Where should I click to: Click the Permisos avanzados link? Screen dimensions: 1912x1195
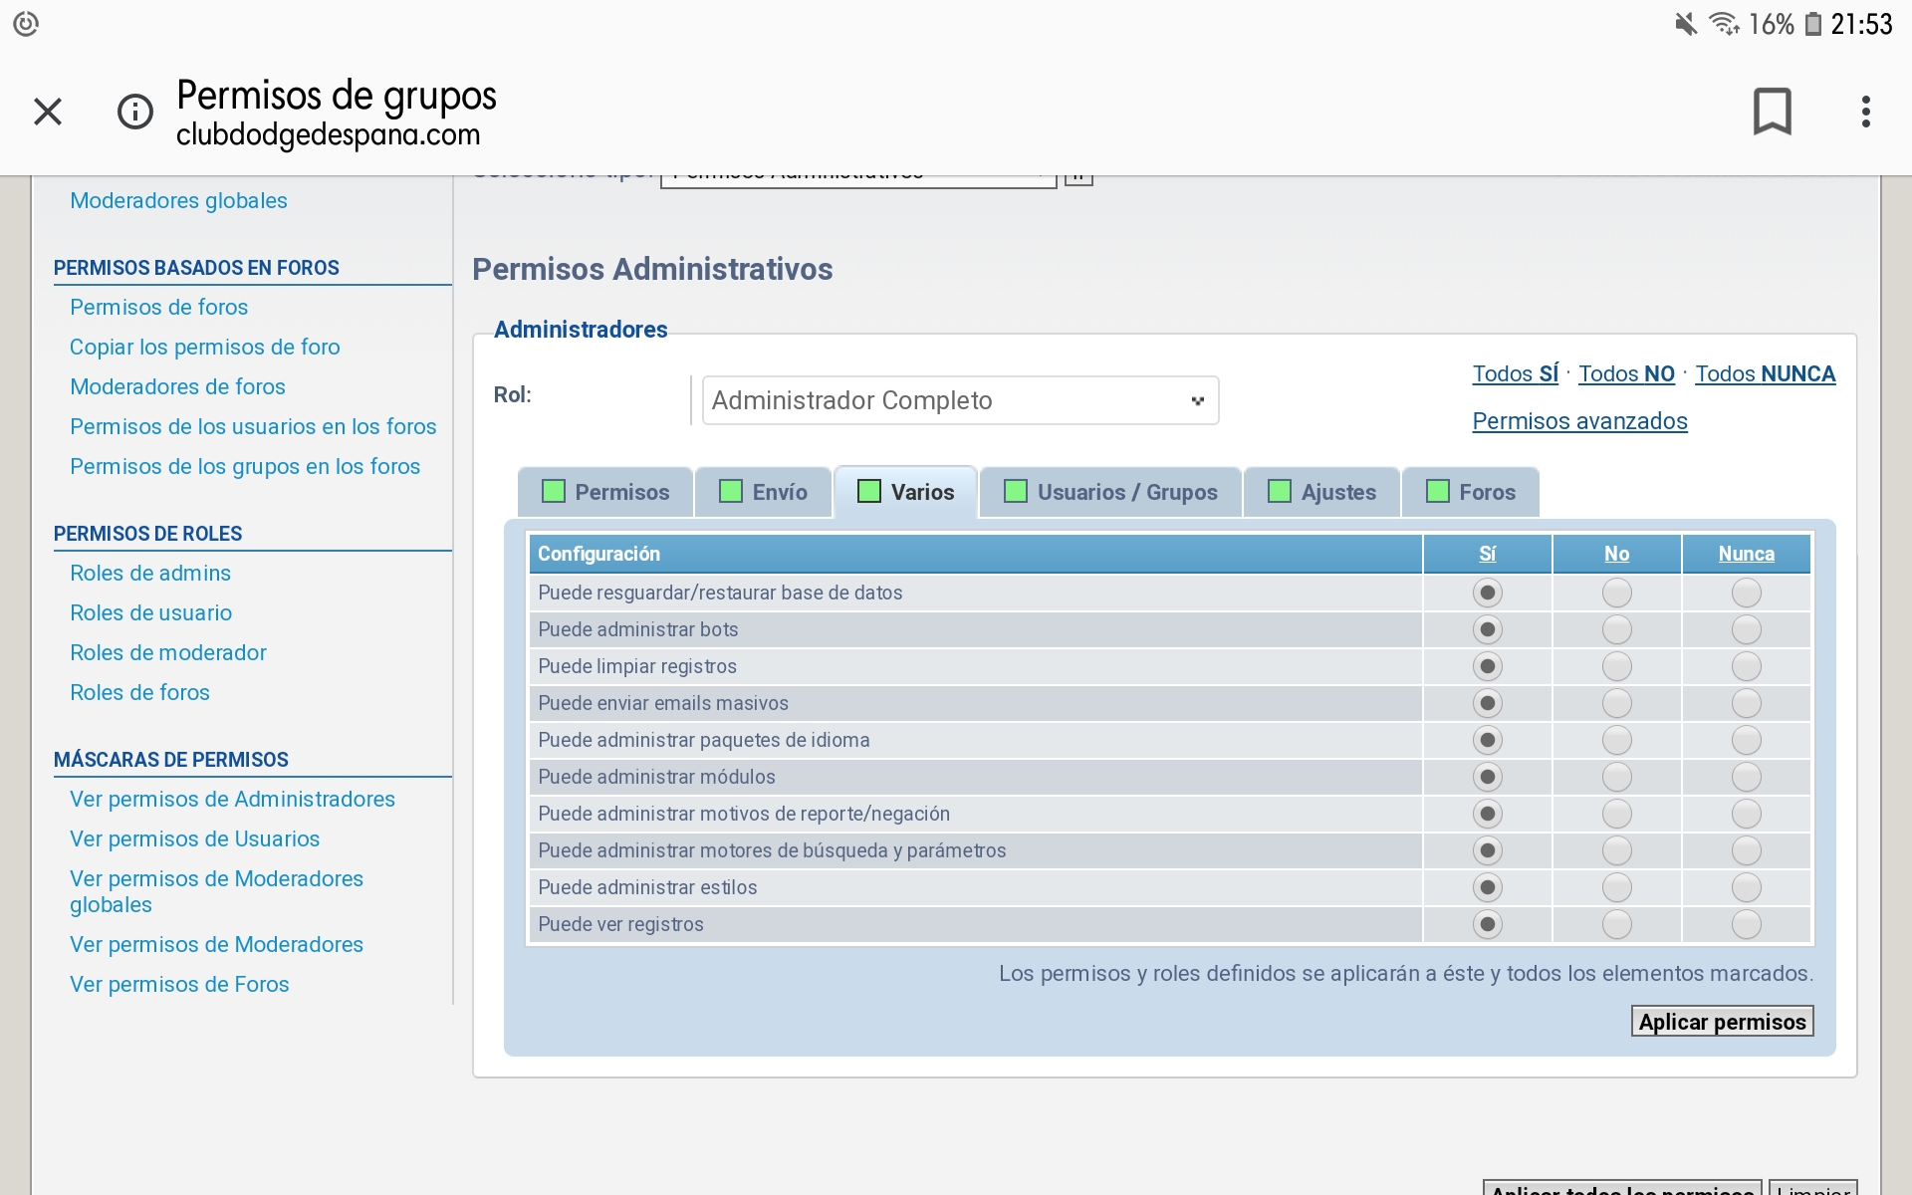tap(1579, 421)
